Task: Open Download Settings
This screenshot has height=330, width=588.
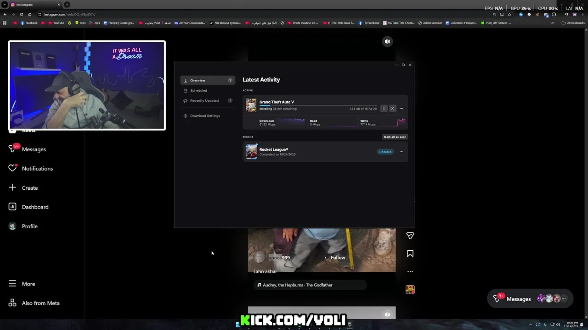Action: point(208,115)
